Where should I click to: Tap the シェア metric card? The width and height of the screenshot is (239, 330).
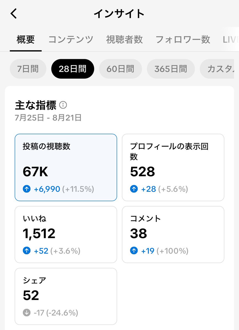(x=66, y=296)
